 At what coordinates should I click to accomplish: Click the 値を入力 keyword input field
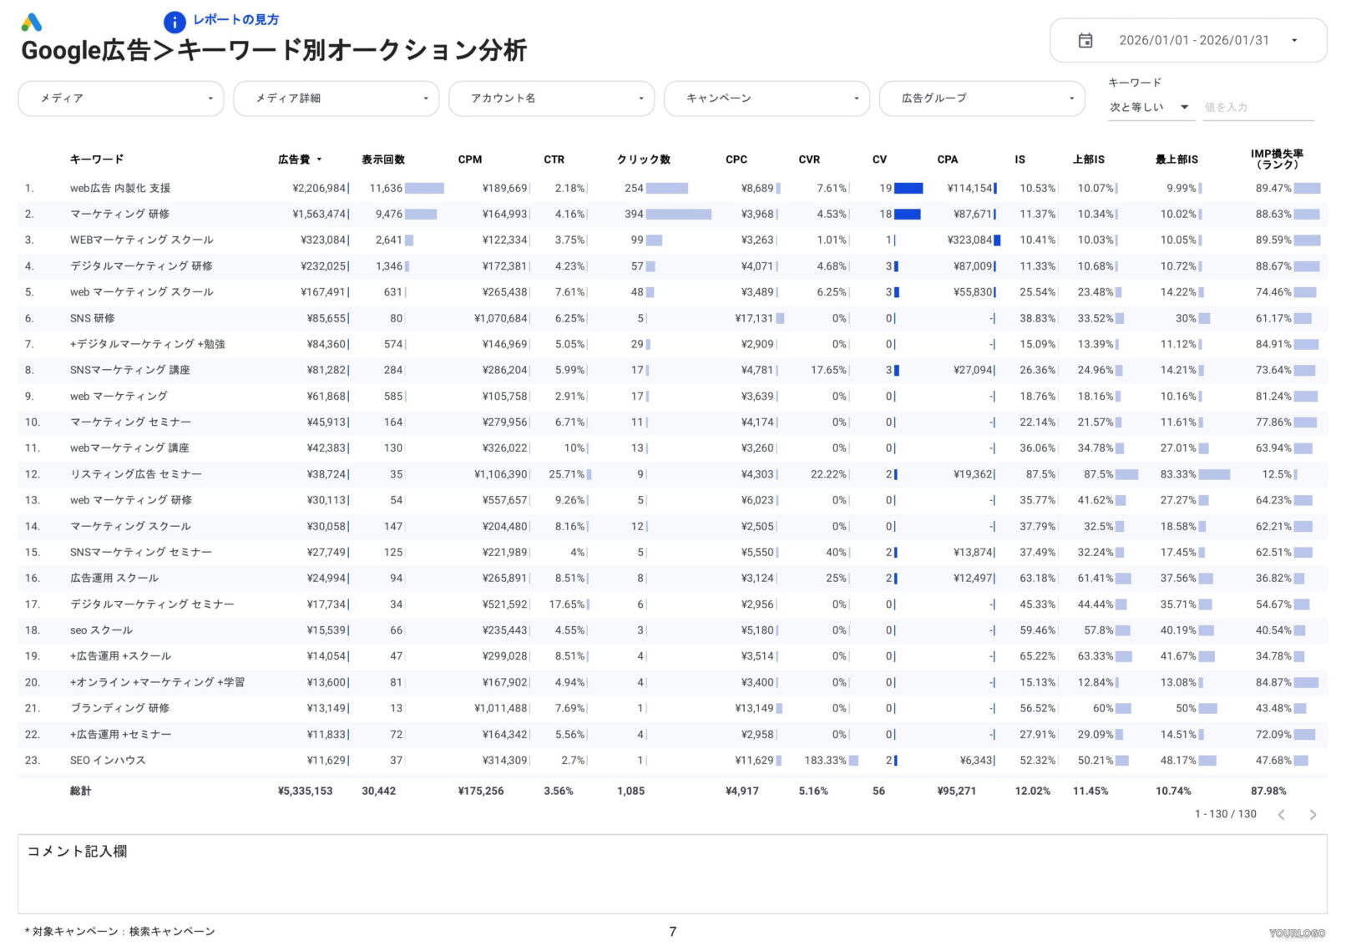pyautogui.click(x=1257, y=107)
